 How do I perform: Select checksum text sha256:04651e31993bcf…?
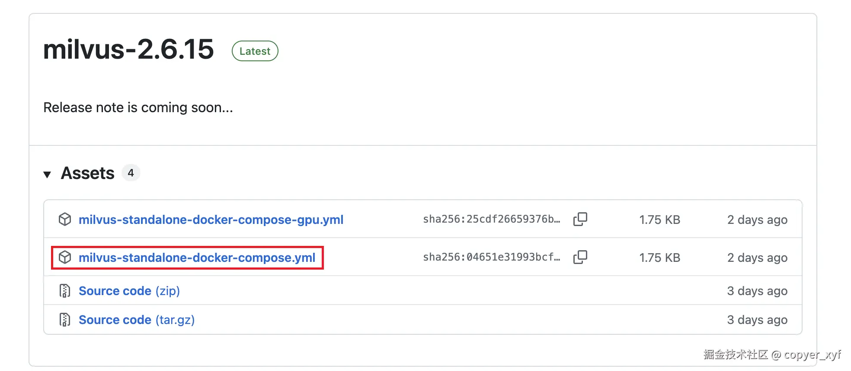(492, 257)
